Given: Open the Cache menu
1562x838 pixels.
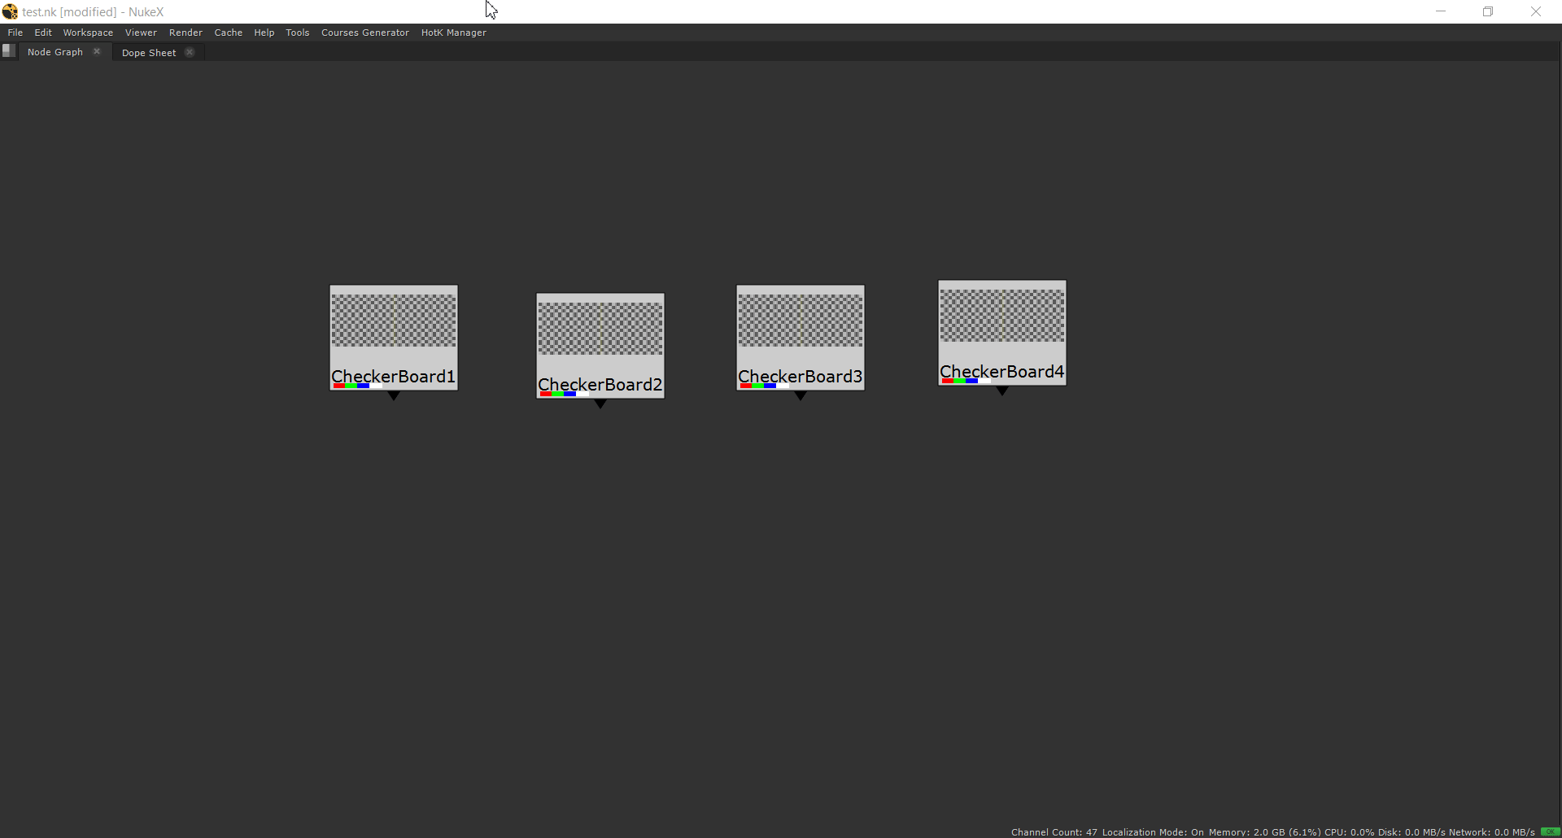Looking at the screenshot, I should (x=228, y=33).
